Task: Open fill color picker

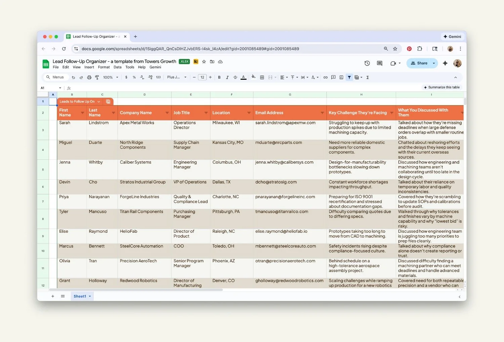Action: [253, 77]
